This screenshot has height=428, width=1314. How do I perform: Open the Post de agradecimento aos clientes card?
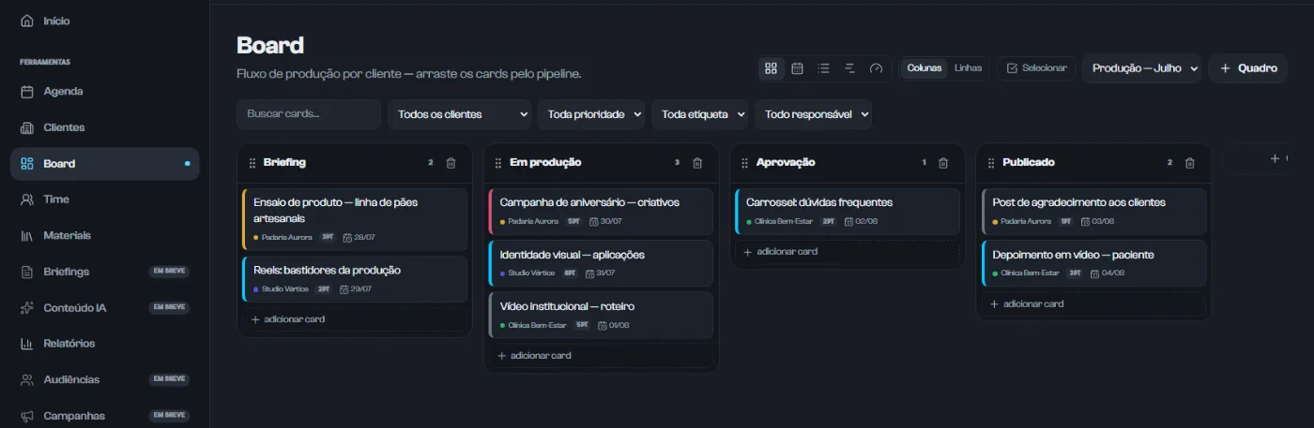[x=1093, y=211]
